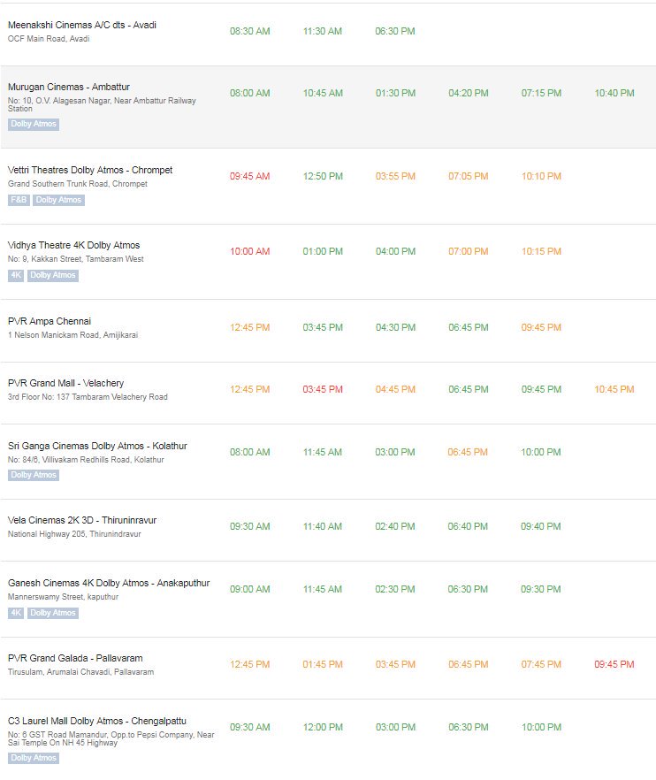656x780 pixels.
Task: Book 10:00 PM show at Sri Ganga Cinemas
Action: 540,452
